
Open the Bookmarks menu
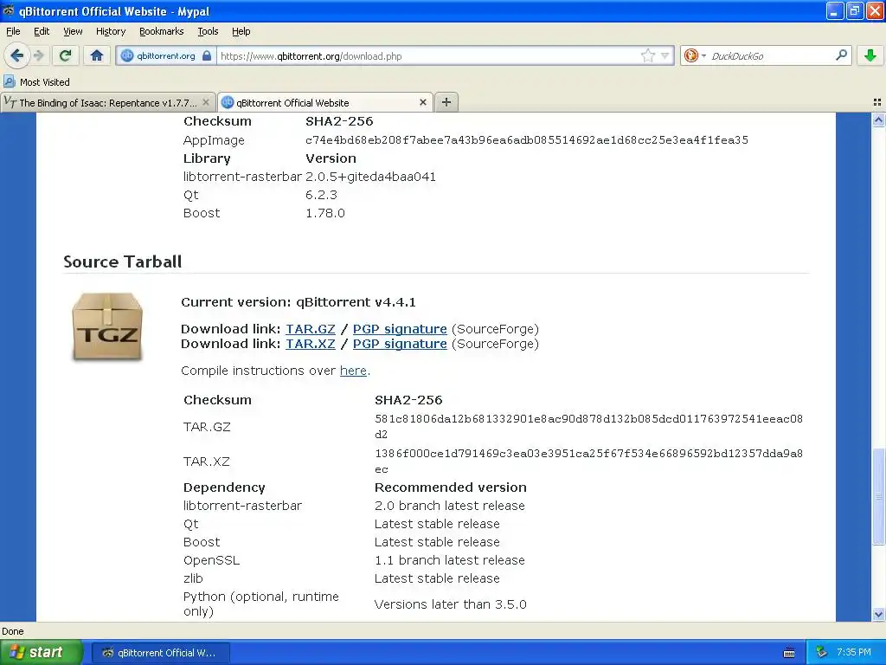point(162,31)
